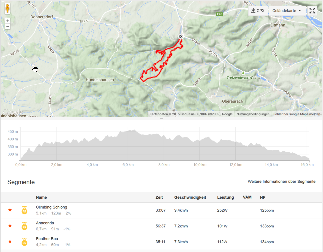
Task: Enter fullscreen map view
Action: (x=312, y=11)
